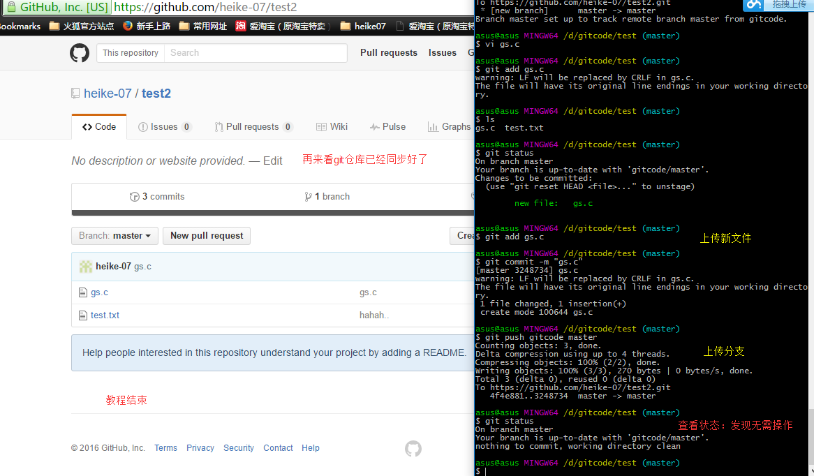814x476 pixels.
Task: Open the Contact footer link
Action: 279,448
